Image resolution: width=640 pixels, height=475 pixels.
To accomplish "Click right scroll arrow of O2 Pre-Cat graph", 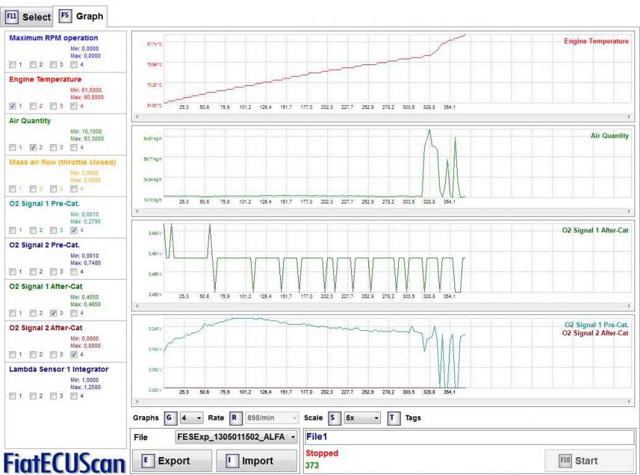I will coord(629,401).
